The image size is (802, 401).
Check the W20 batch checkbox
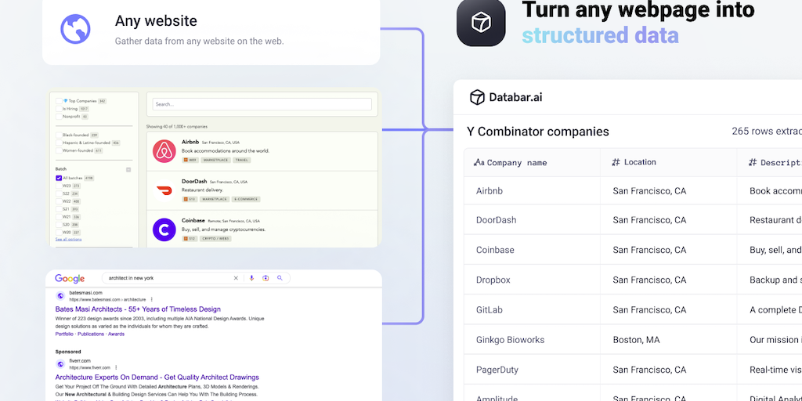59,232
